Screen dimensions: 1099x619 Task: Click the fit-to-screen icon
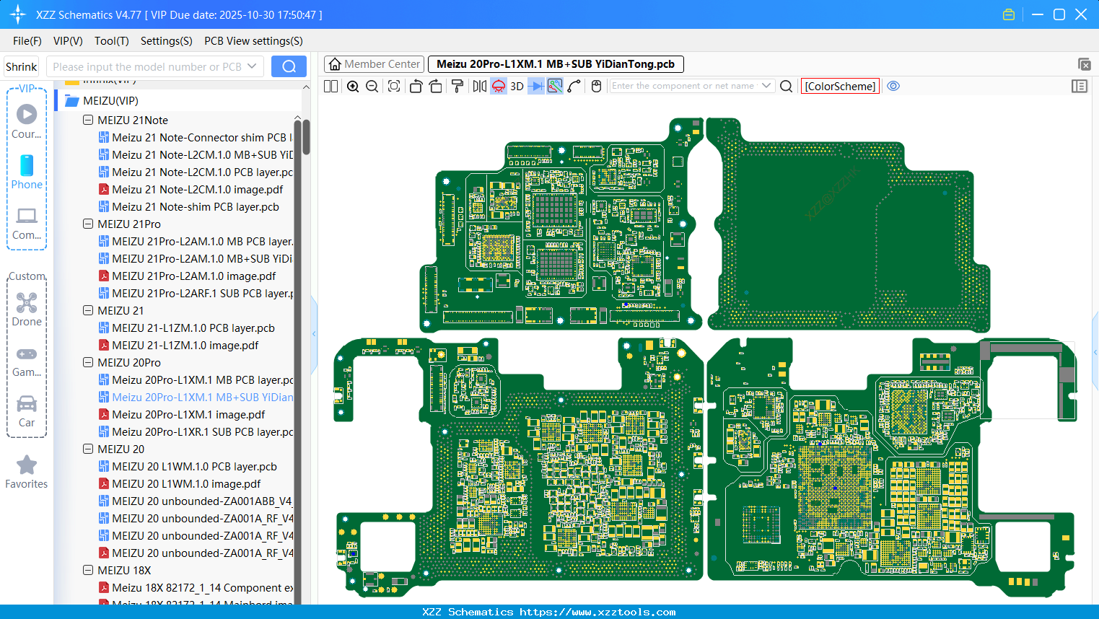coord(394,87)
